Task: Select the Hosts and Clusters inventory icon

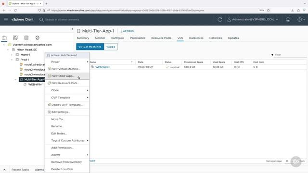Action: [4, 37]
